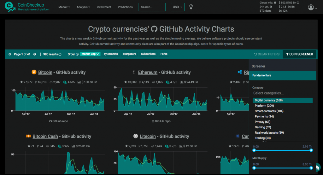Open the Investment page

[x=104, y=7]
